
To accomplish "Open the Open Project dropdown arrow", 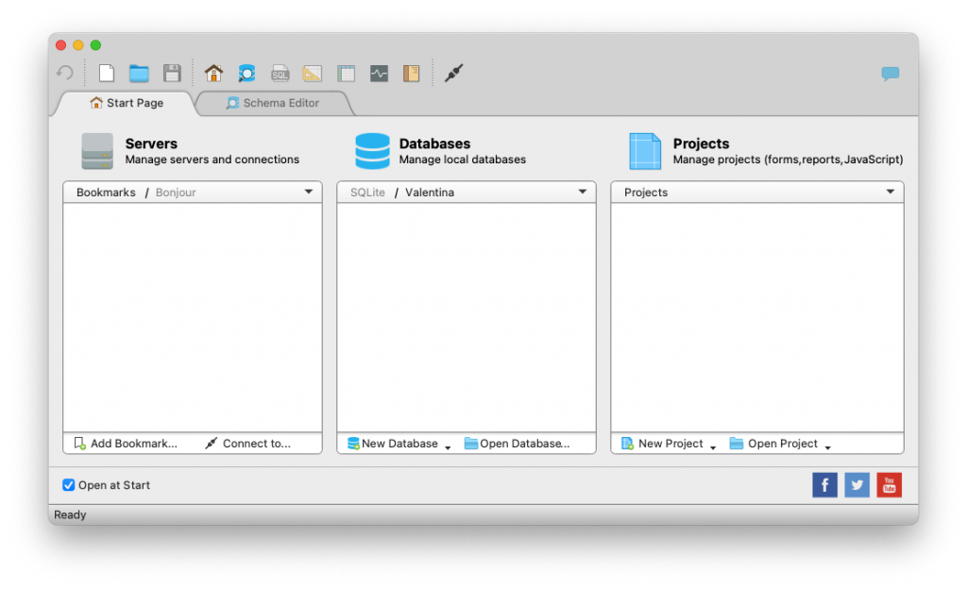I will (x=827, y=447).
